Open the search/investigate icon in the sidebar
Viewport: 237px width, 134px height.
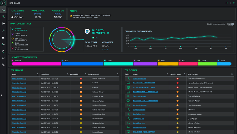pyautogui.click(x=3, y=17)
